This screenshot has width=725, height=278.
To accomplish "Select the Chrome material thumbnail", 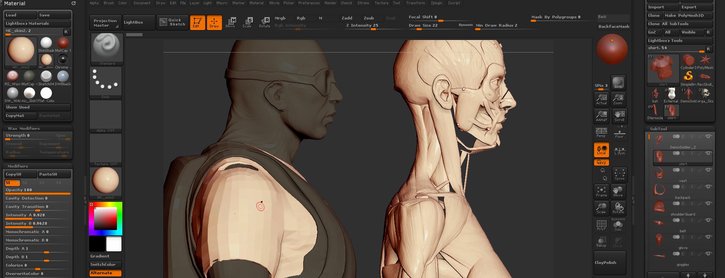I will click(x=62, y=60).
